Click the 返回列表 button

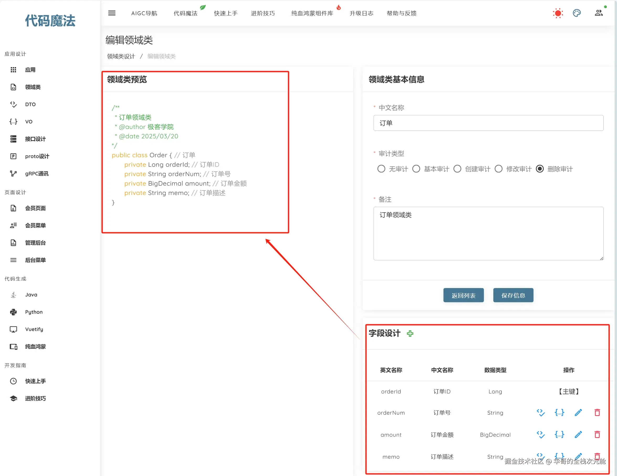[463, 295]
